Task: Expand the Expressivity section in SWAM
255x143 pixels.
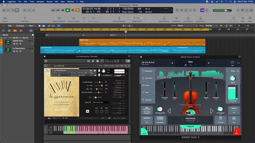Action: (148, 71)
